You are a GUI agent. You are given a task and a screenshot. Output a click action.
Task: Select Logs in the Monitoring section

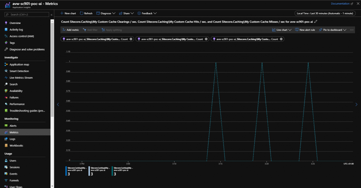(12, 139)
